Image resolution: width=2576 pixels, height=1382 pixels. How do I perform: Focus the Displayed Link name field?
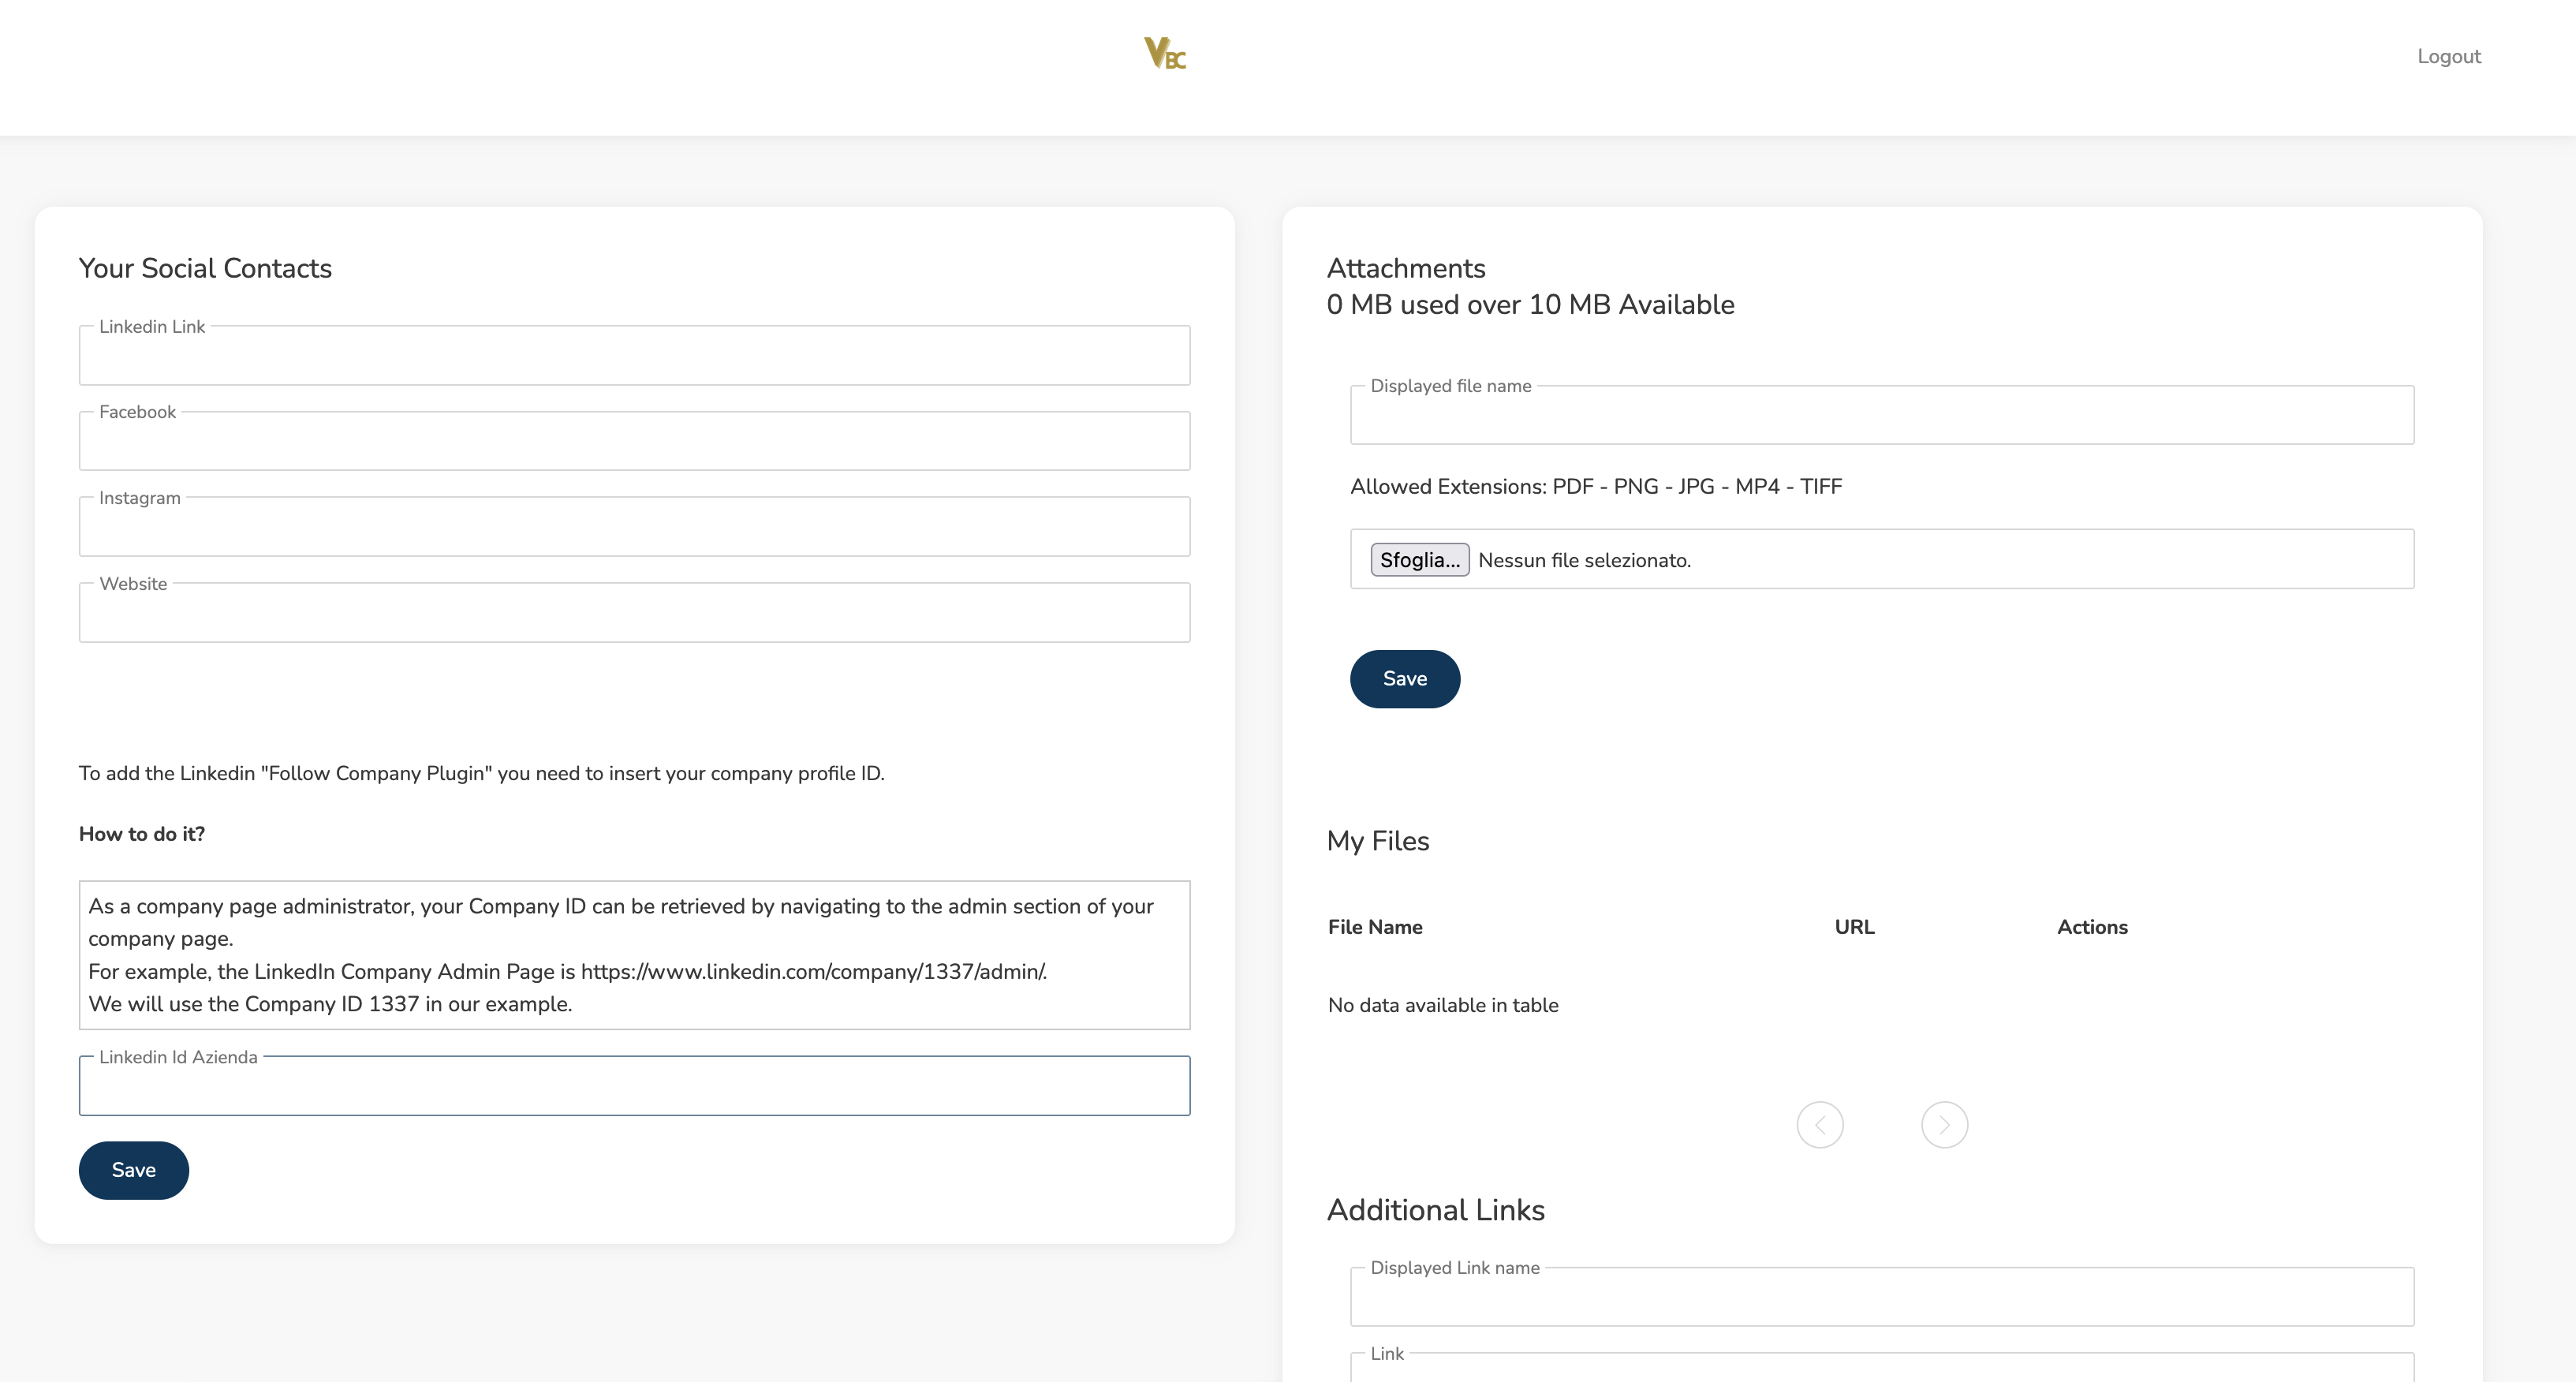tap(1881, 1297)
